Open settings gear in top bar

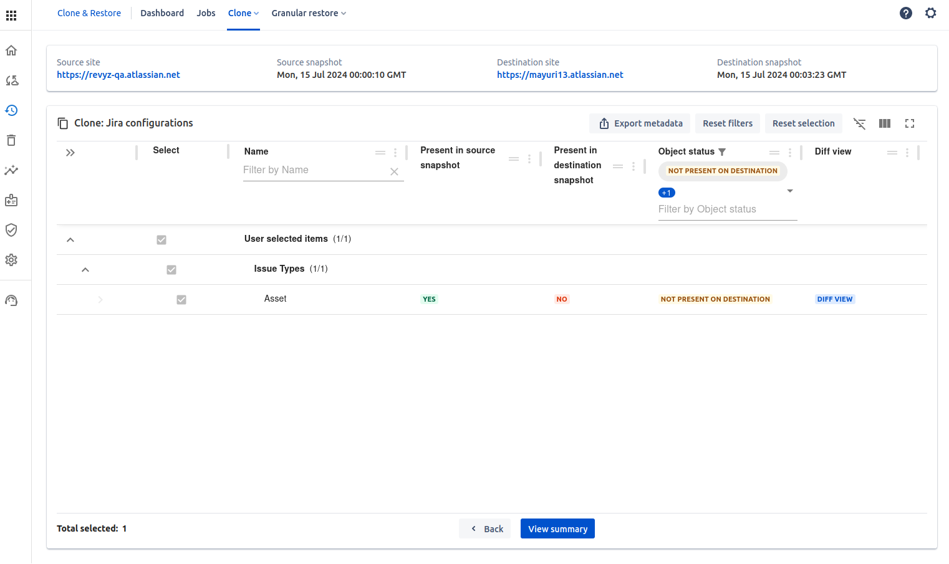point(930,13)
